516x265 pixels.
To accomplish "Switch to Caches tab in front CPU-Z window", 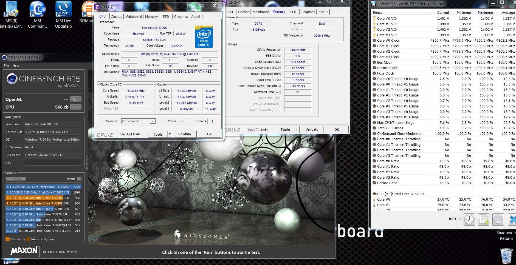I will point(116,16).
